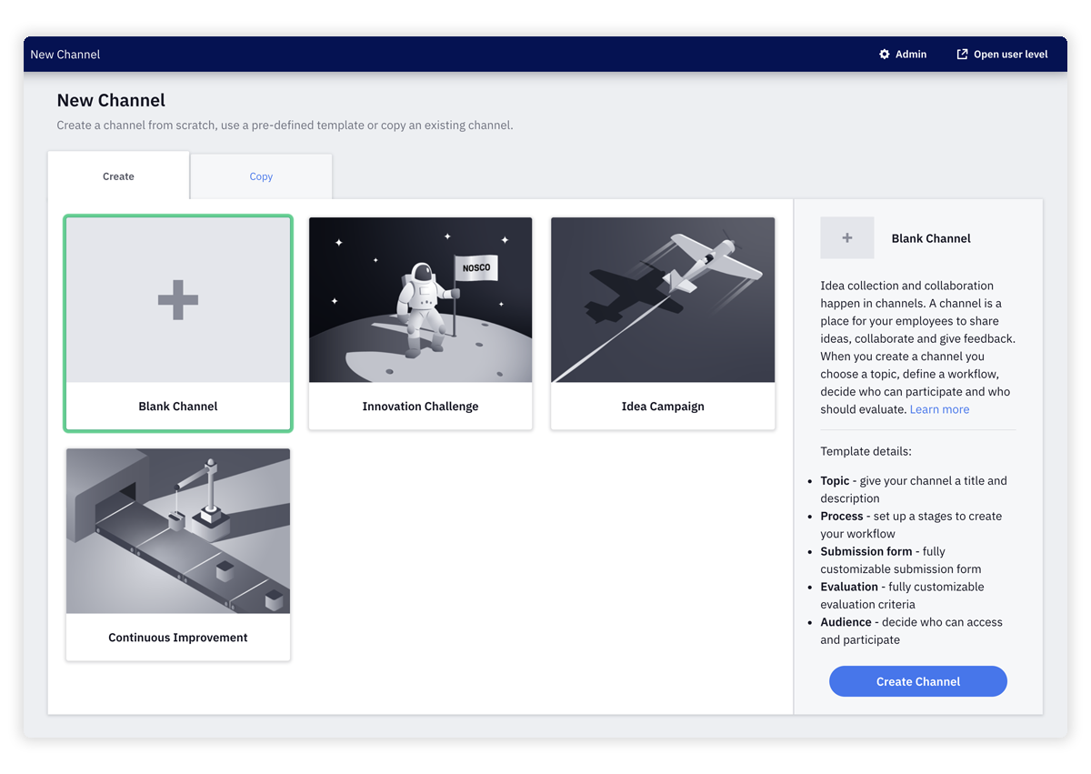Screen dimensions: 1091x774
Task: Switch to the Copy tab
Action: point(261,176)
